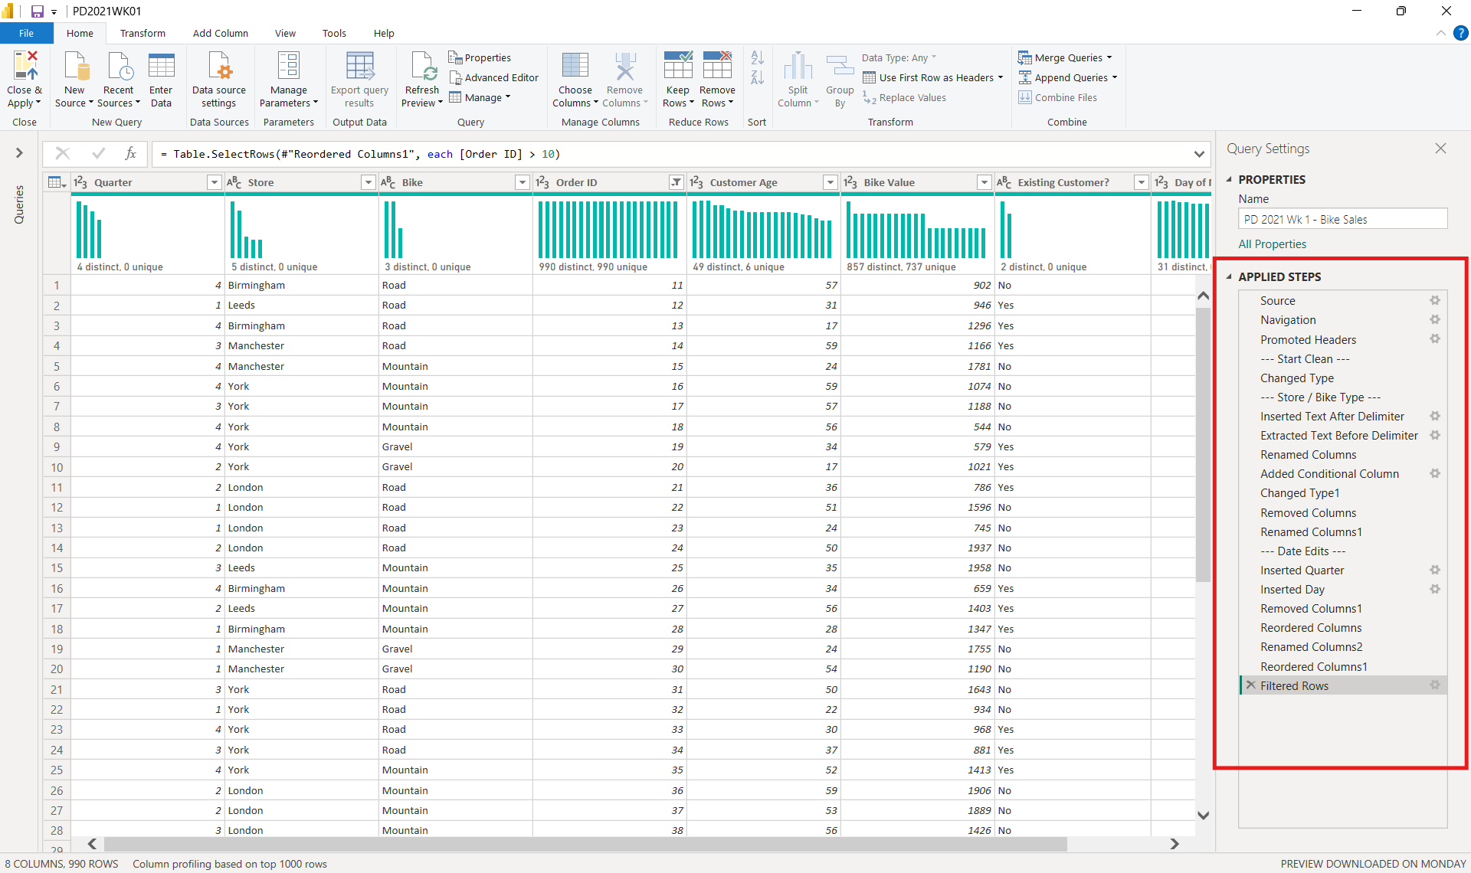
Task: Open the Add Column tab
Action: tap(221, 33)
